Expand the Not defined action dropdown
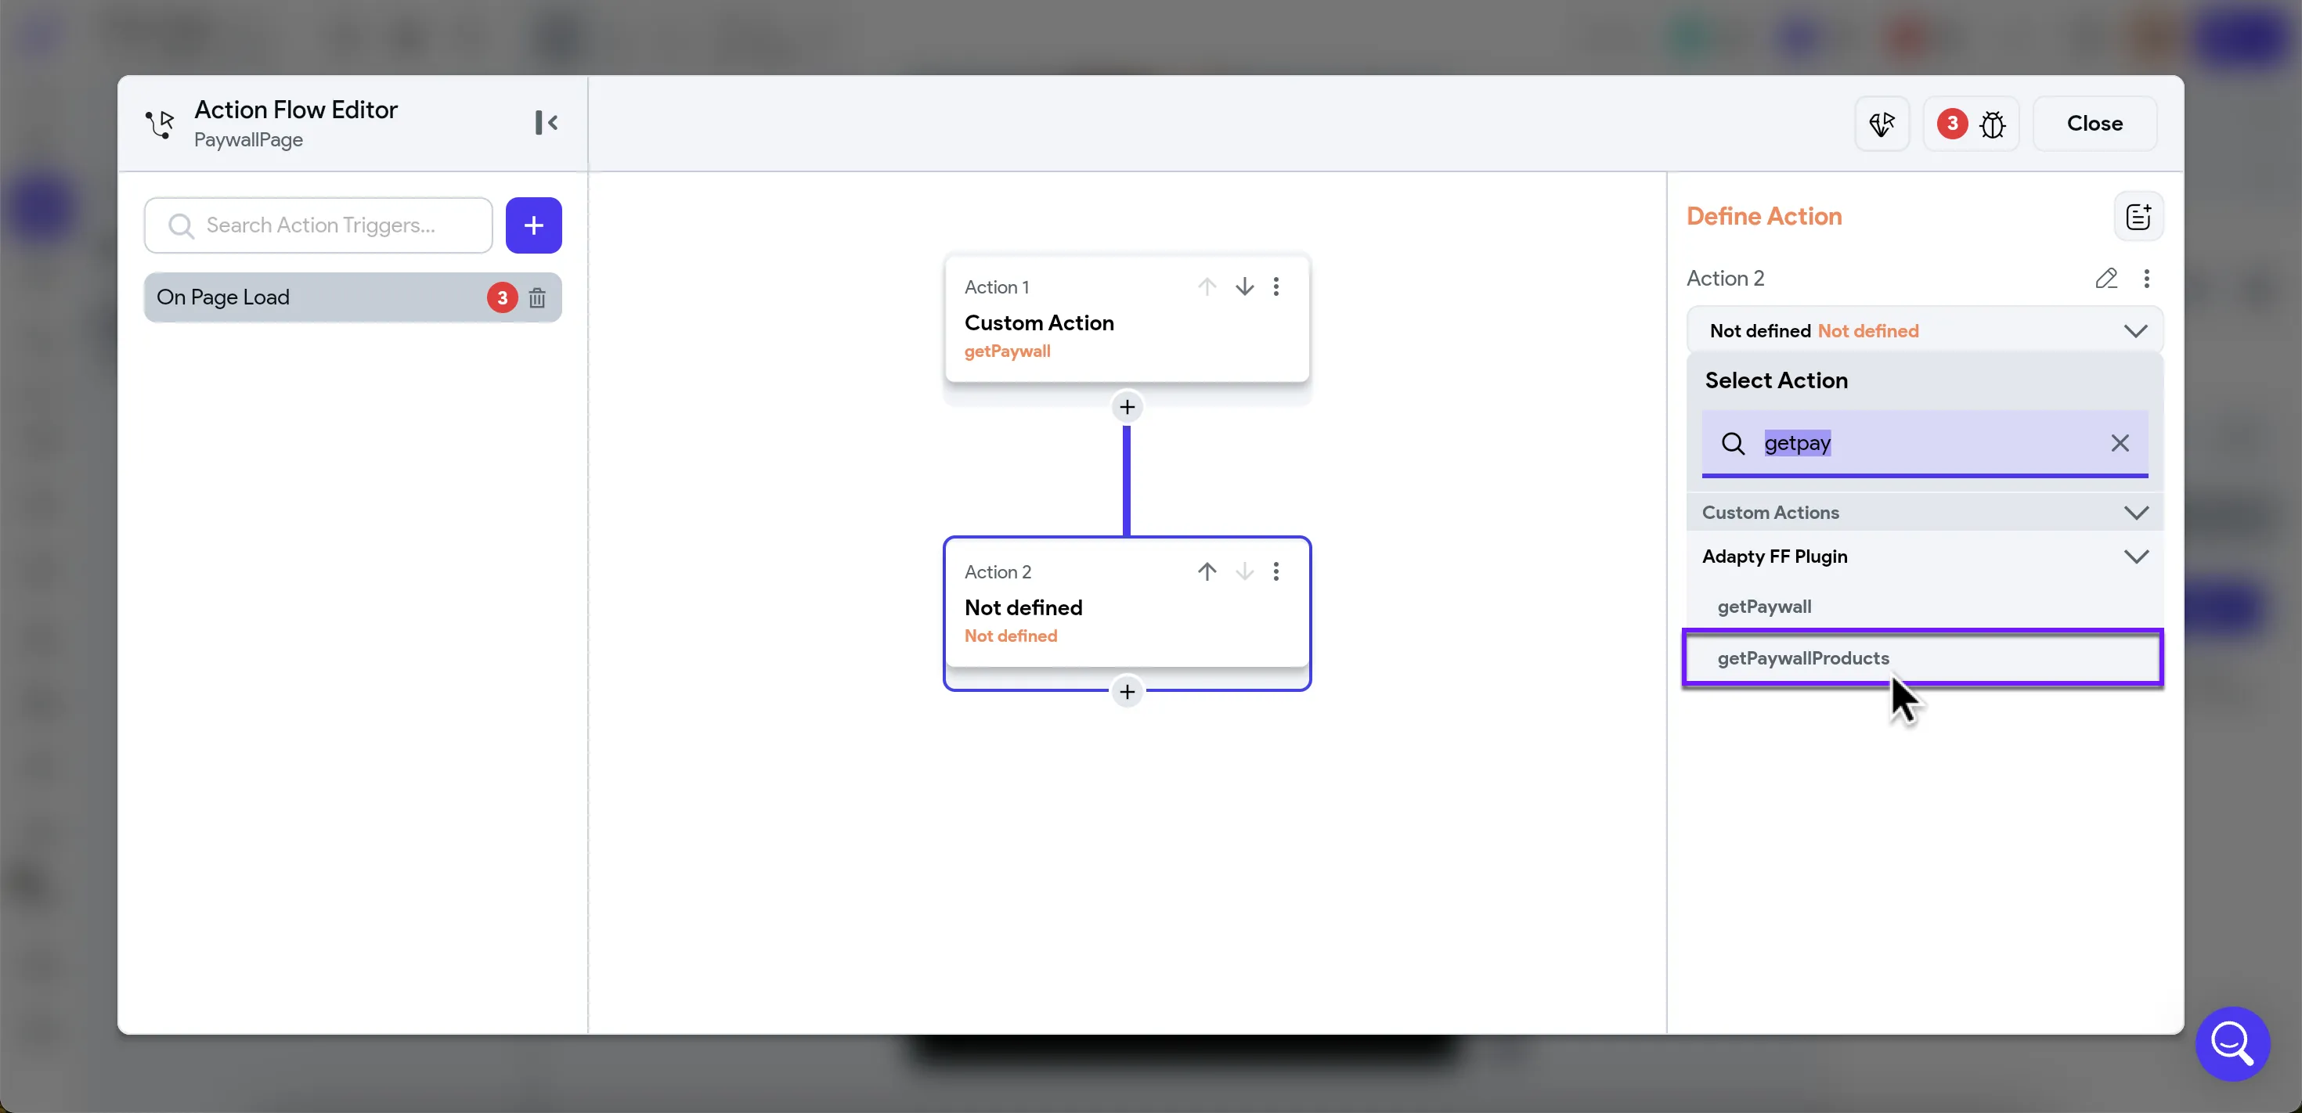 [x=2135, y=331]
